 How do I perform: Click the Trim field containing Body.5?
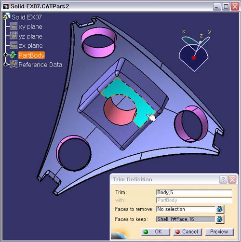pos(194,192)
